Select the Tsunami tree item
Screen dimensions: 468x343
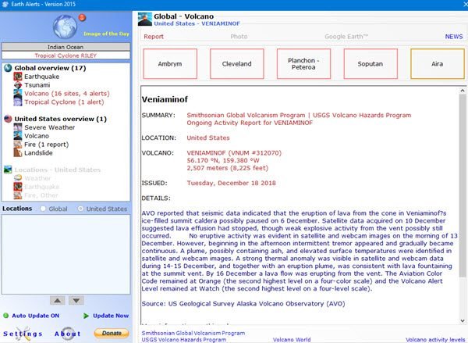[37, 85]
